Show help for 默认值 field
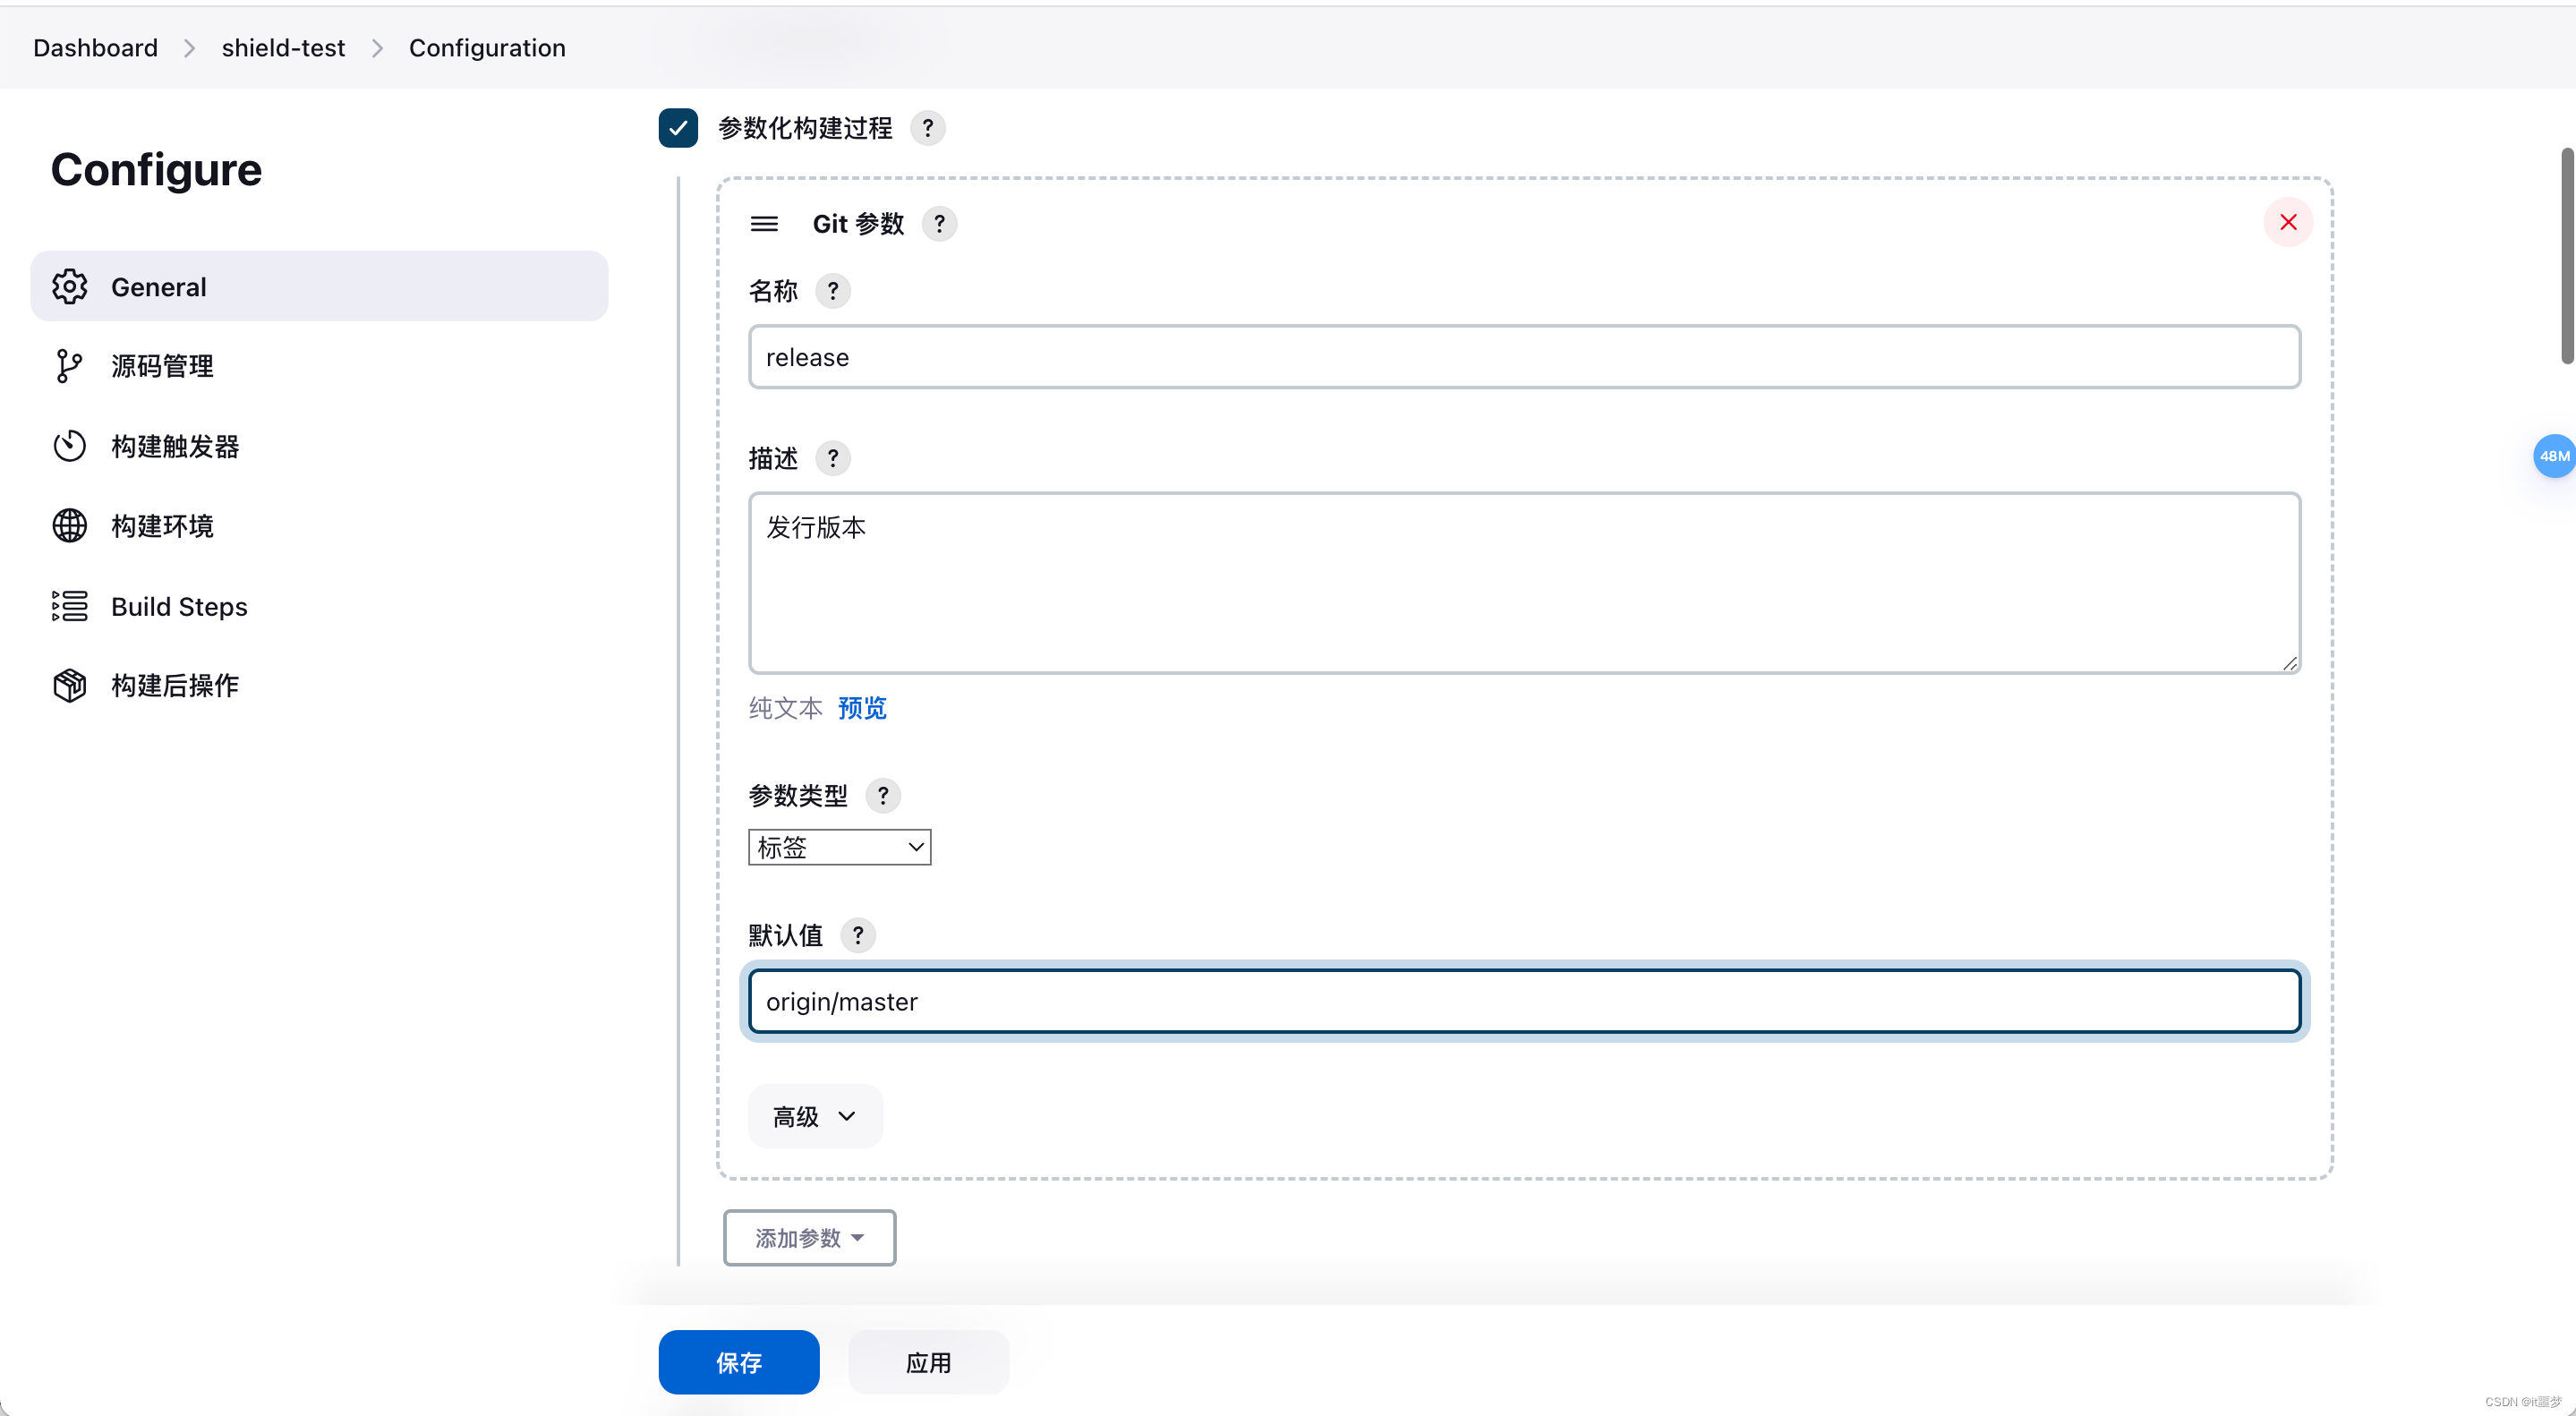The width and height of the screenshot is (2576, 1416). [x=858, y=935]
